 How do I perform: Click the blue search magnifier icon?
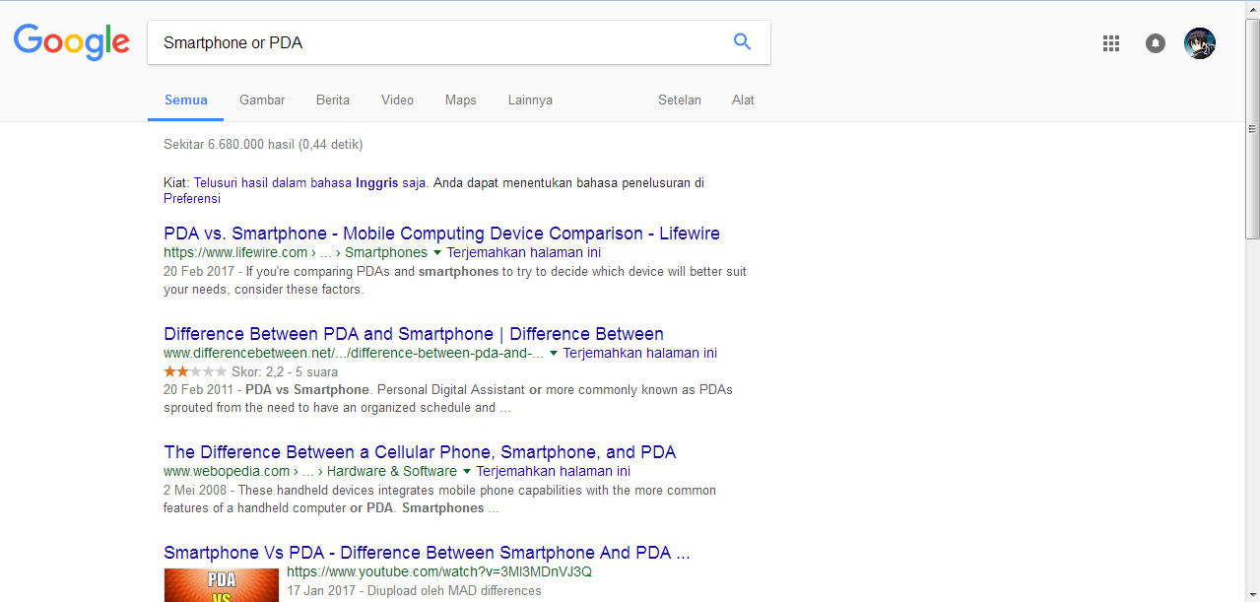coord(742,41)
